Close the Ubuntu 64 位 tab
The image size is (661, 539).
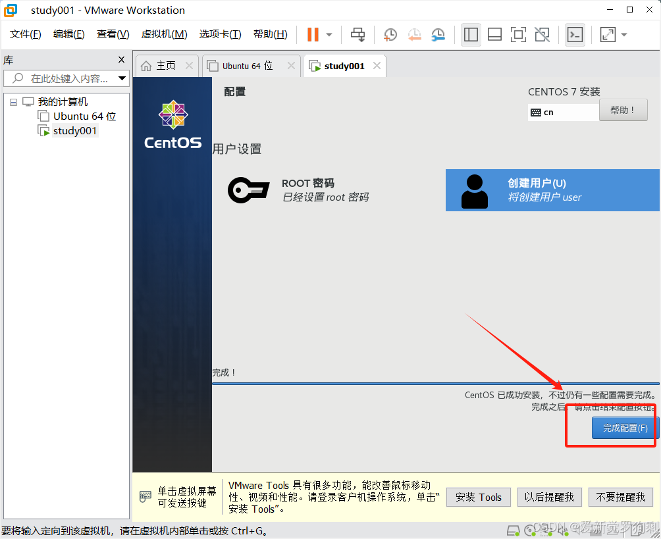click(x=291, y=65)
